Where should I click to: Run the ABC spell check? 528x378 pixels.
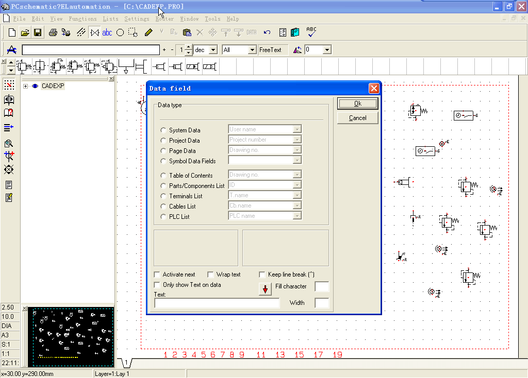click(x=311, y=32)
